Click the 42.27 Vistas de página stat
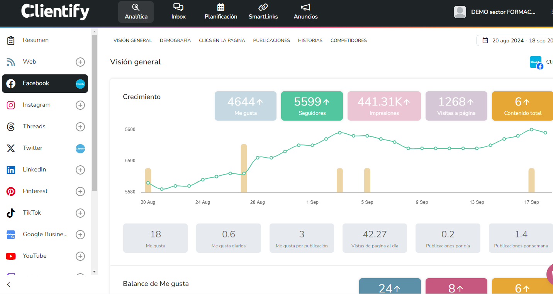This screenshot has width=553, height=294. pos(375,238)
